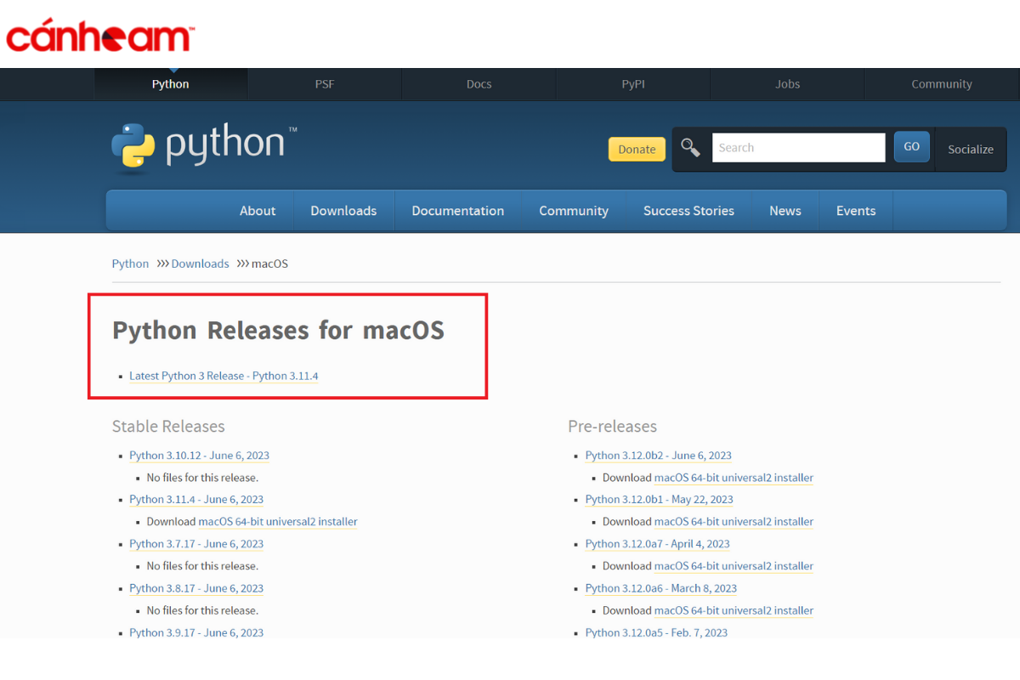This screenshot has width=1020, height=680.
Task: Open Latest Python 3 Release 3.11.4 link
Action: point(224,376)
